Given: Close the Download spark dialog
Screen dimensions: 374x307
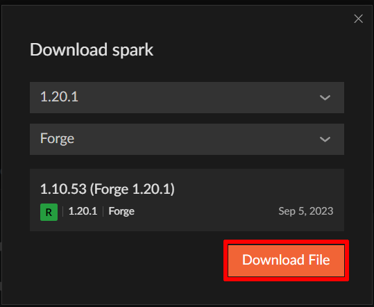Looking at the screenshot, I should 358,19.
